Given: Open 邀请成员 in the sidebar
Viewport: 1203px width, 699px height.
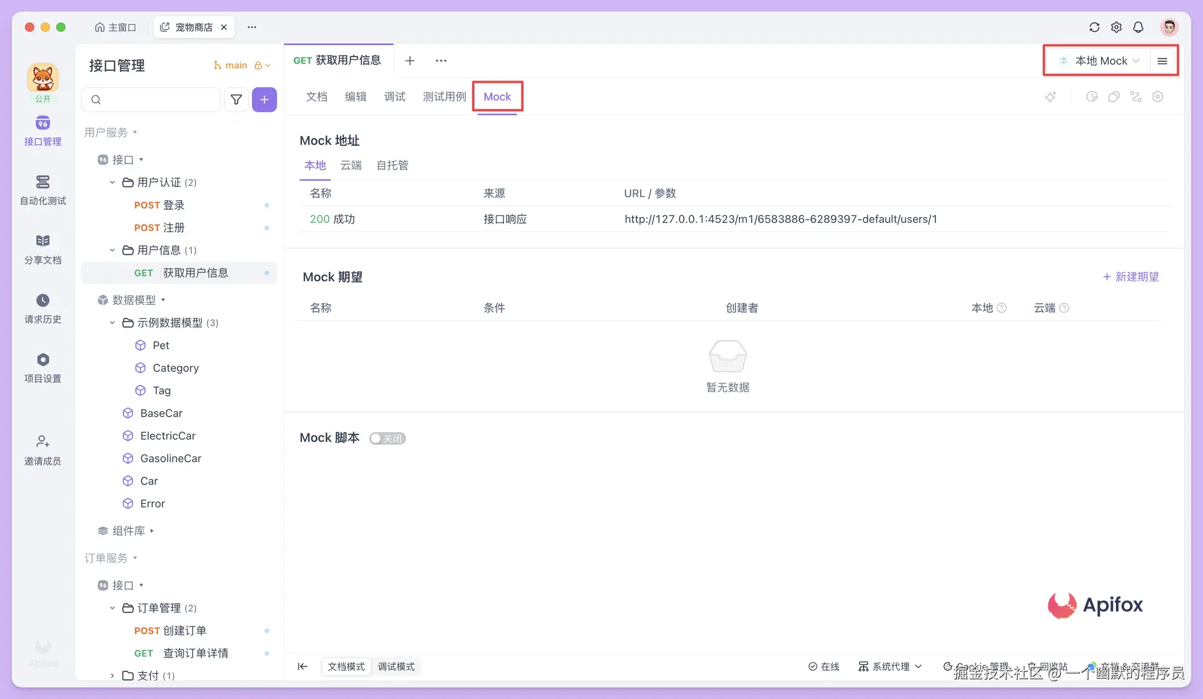Looking at the screenshot, I should coord(43,450).
